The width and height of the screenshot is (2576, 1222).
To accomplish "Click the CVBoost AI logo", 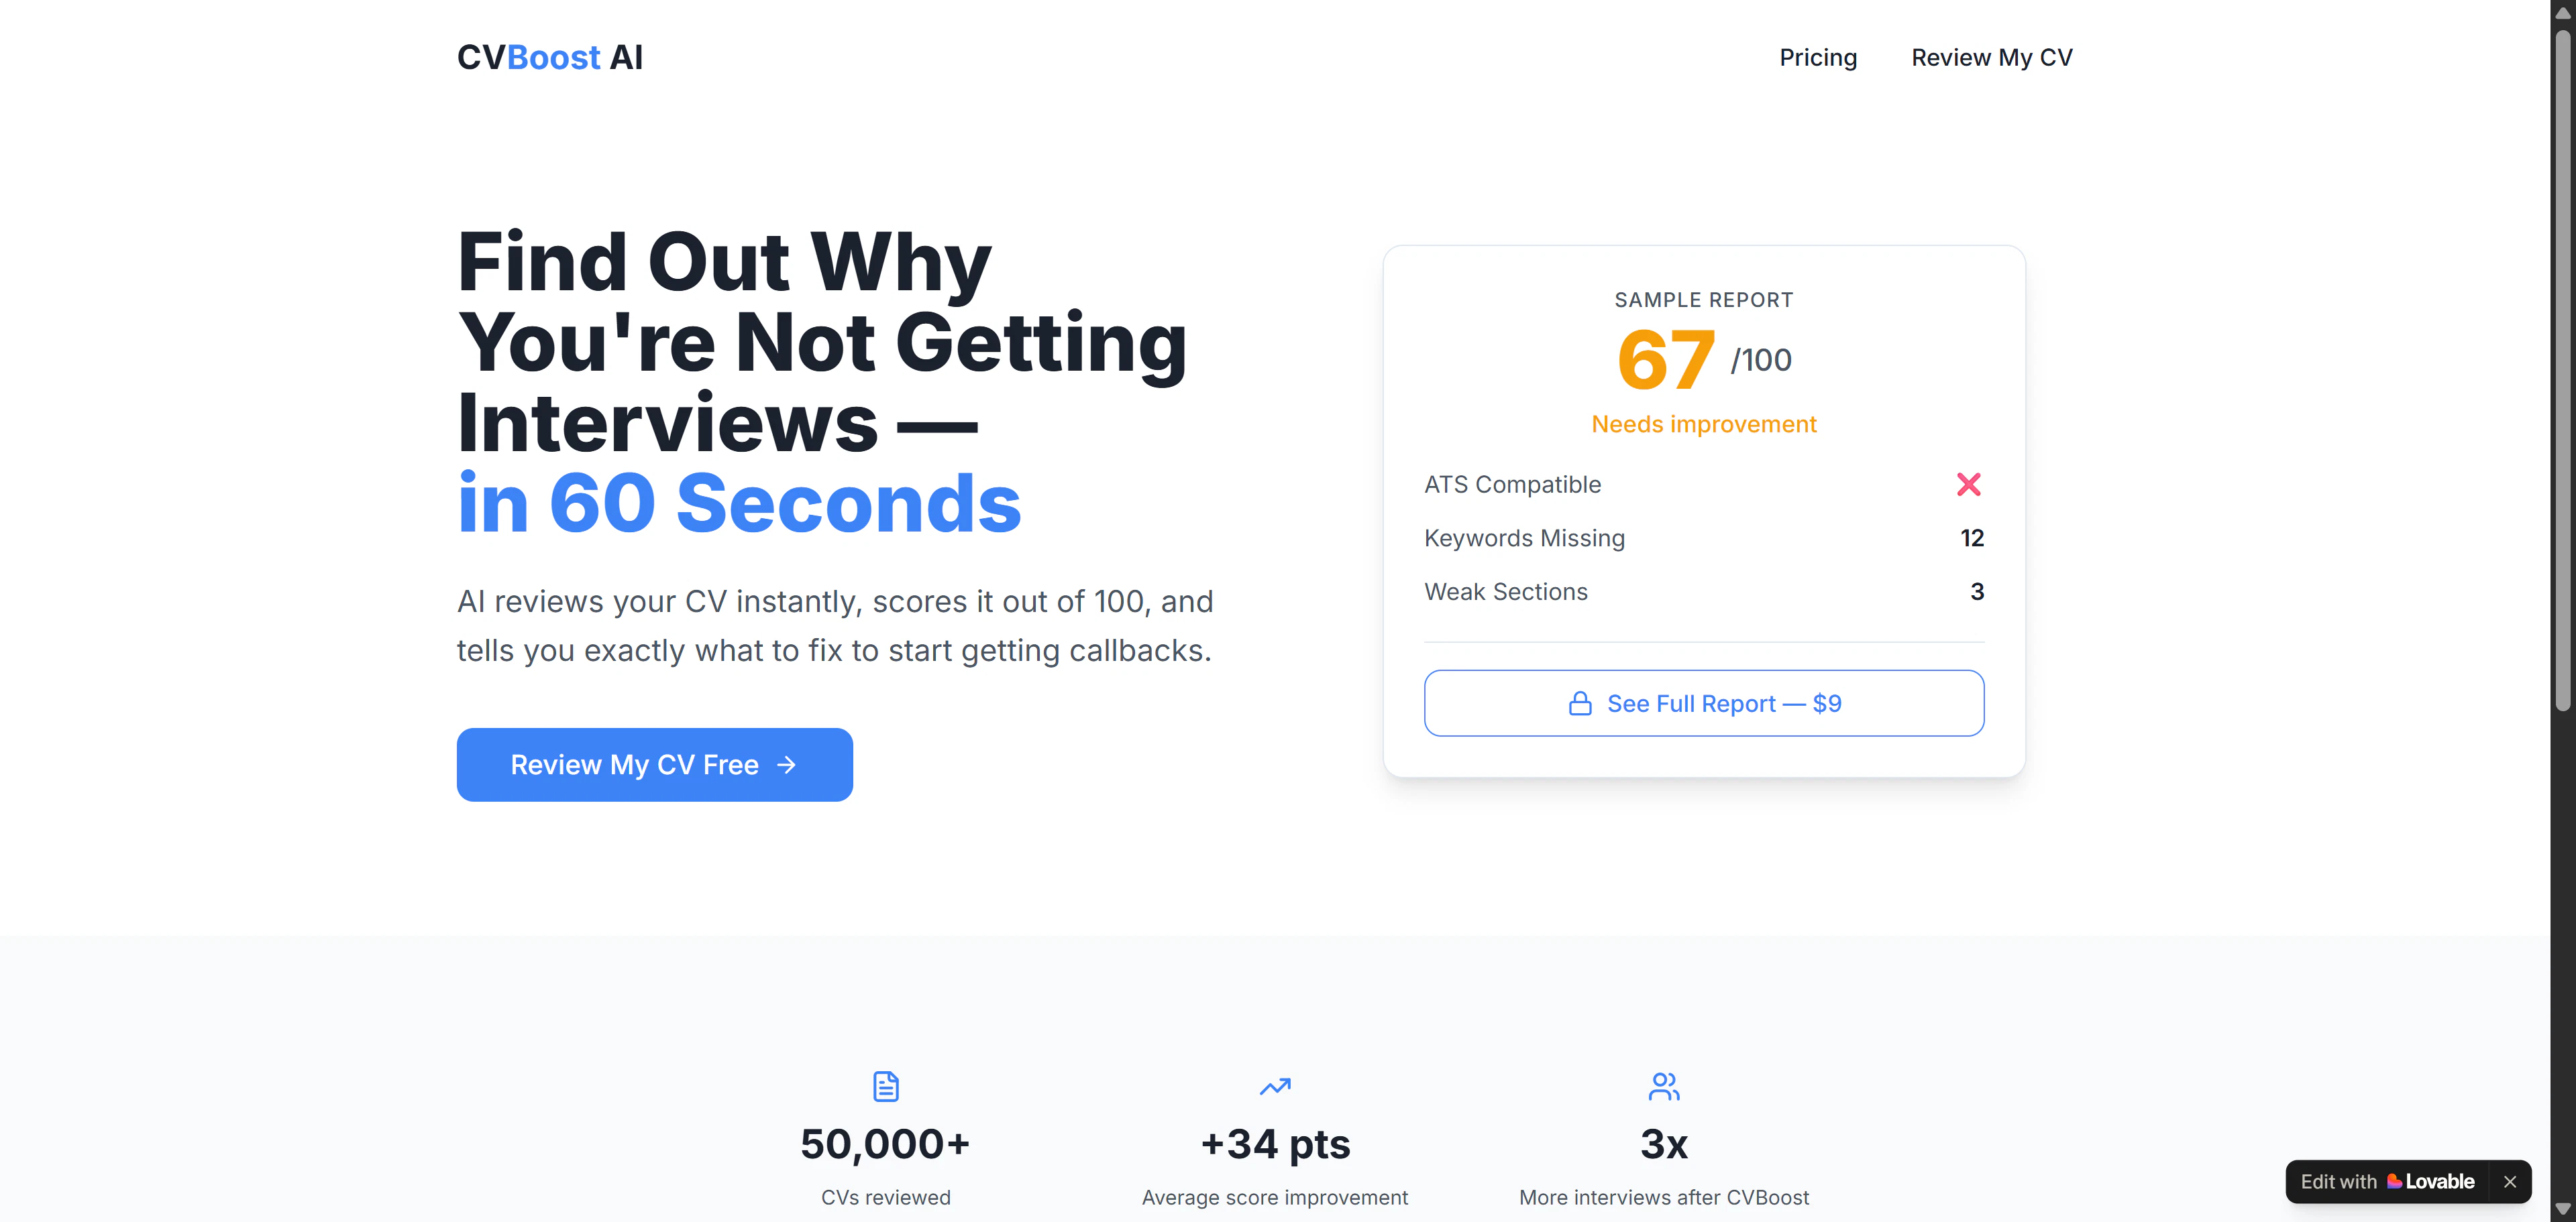I will pos(549,57).
